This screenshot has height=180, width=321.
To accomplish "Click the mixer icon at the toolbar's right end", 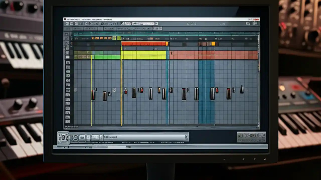I will pos(255,23).
